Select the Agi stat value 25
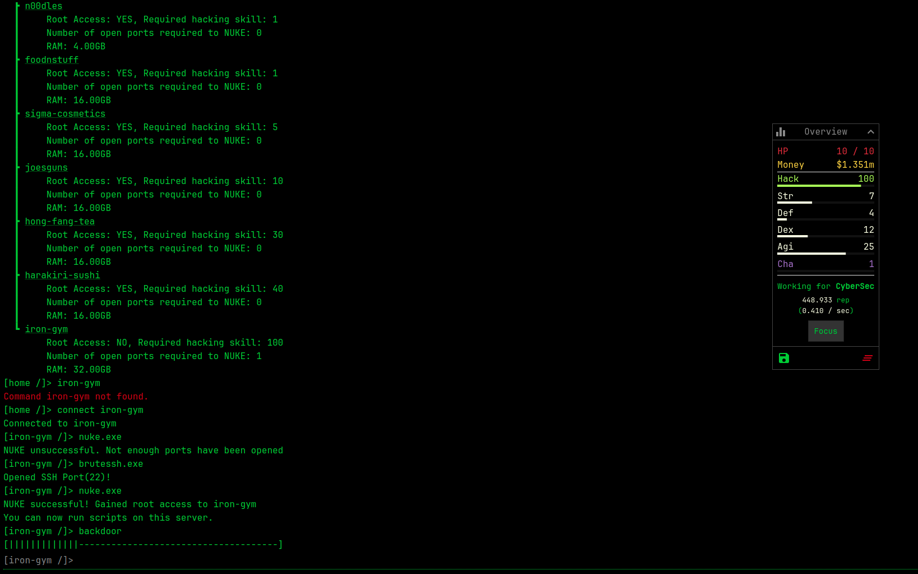This screenshot has height=574, width=918. pos(869,247)
